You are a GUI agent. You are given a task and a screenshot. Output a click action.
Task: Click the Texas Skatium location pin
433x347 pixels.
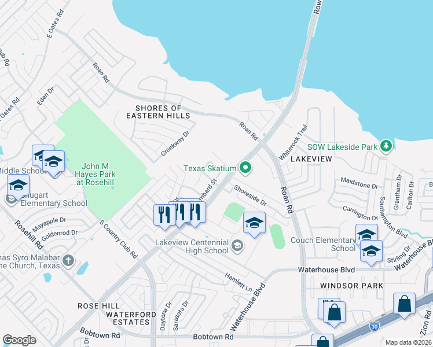245,168
